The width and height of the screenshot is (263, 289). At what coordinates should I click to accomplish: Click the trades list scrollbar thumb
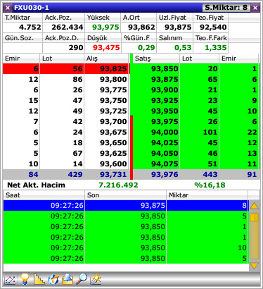254,217
